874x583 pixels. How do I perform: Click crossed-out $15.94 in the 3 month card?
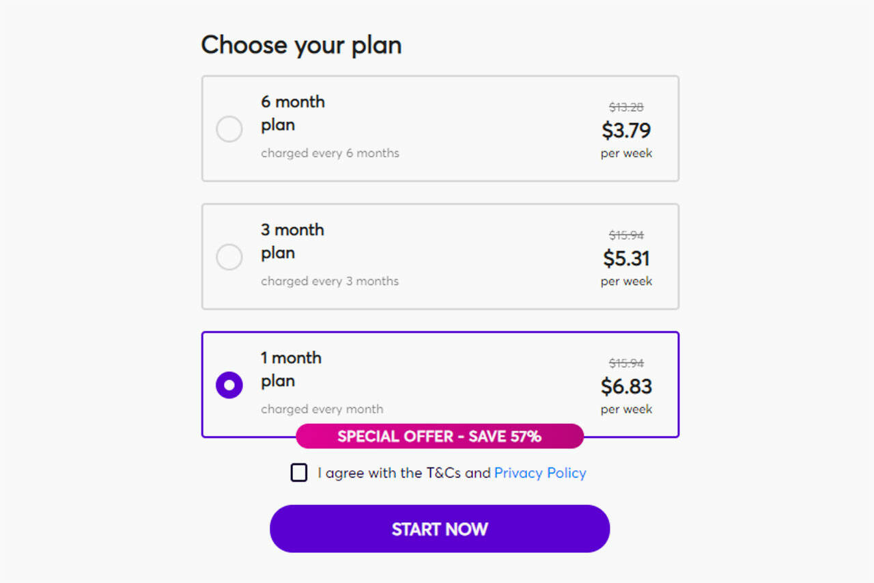point(626,235)
